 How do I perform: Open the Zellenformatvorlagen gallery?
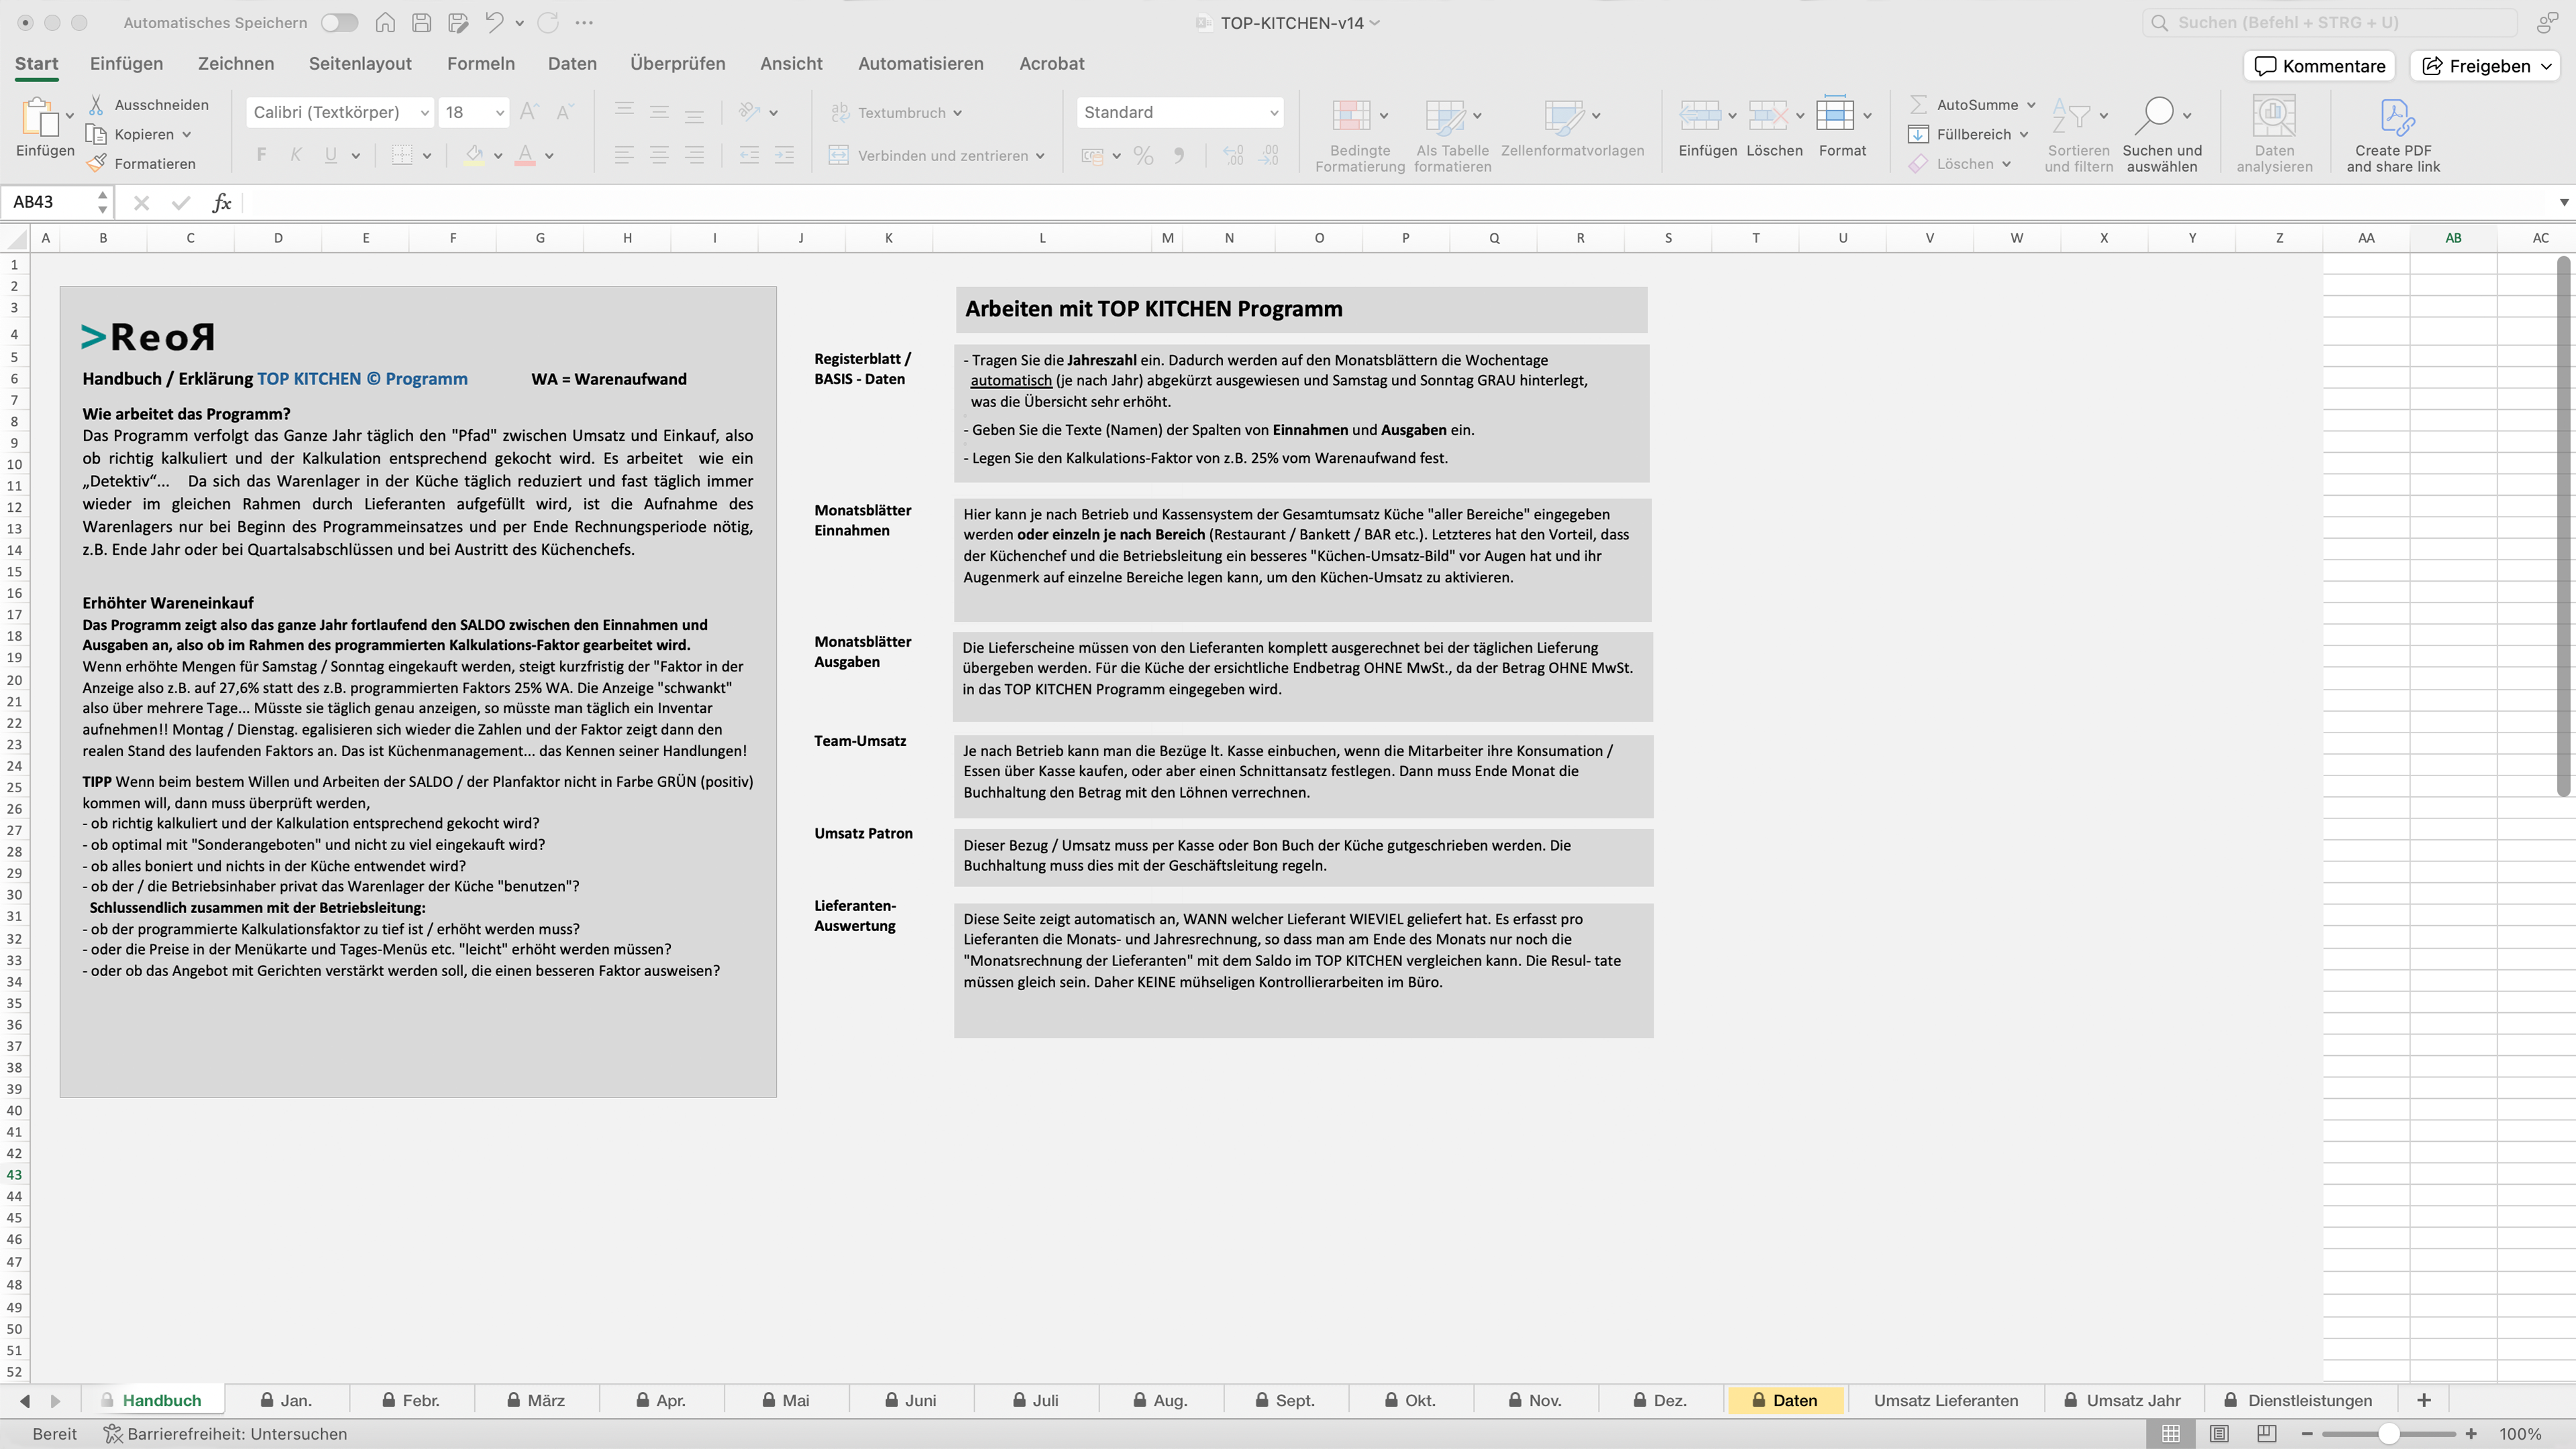click(x=1572, y=128)
